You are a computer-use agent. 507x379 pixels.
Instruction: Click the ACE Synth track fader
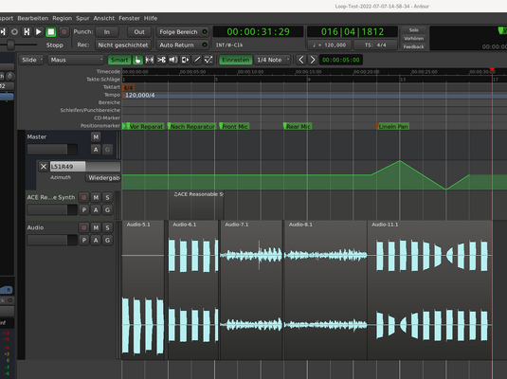pyautogui.click(x=52, y=210)
